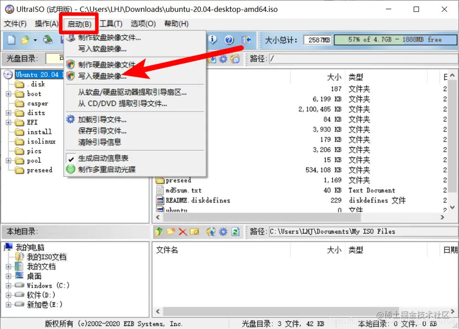Choose 写入硬盘映像... from the menu
The height and width of the screenshot is (329, 459).
click(x=102, y=76)
